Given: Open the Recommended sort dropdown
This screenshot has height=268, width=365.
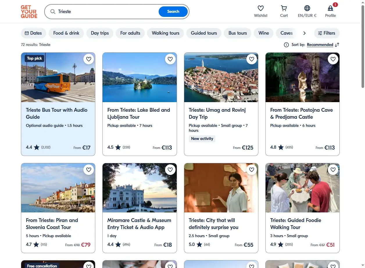Looking at the screenshot, I should (x=320, y=45).
